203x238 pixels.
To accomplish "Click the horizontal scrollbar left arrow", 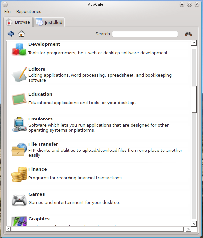I will click(8, 229).
